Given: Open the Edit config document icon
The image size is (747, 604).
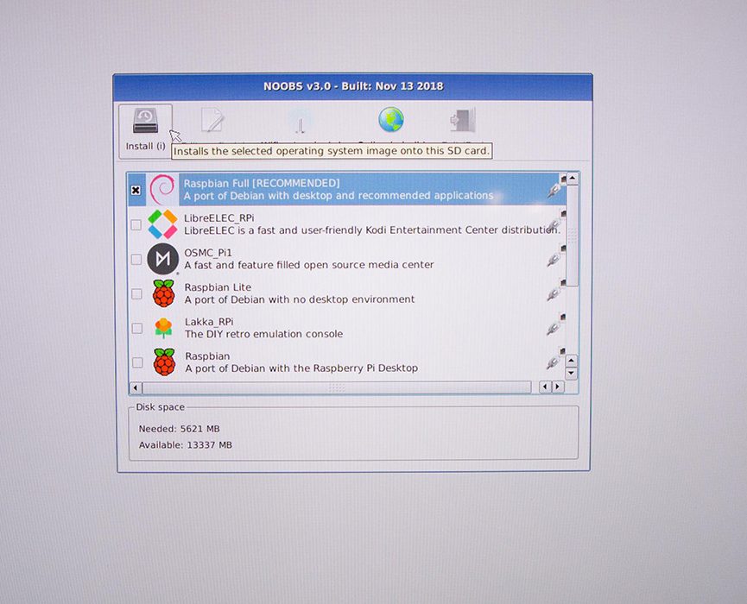Looking at the screenshot, I should [212, 120].
